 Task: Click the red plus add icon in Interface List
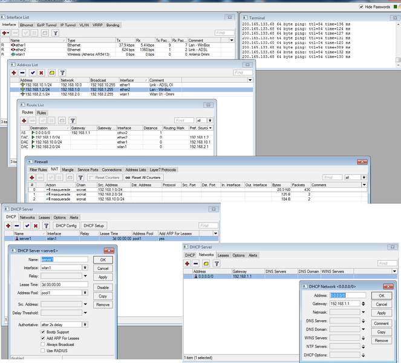5,33
